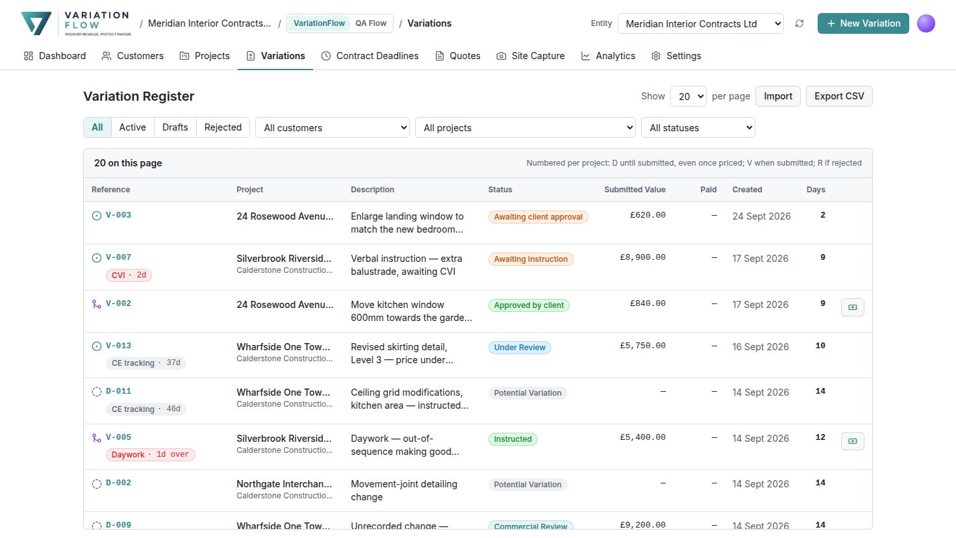Click the status icon beside V-003

click(97, 216)
